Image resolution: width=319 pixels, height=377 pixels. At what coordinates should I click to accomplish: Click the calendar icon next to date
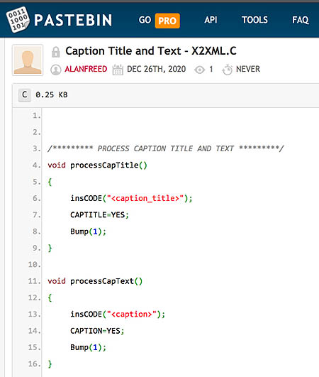(118, 70)
